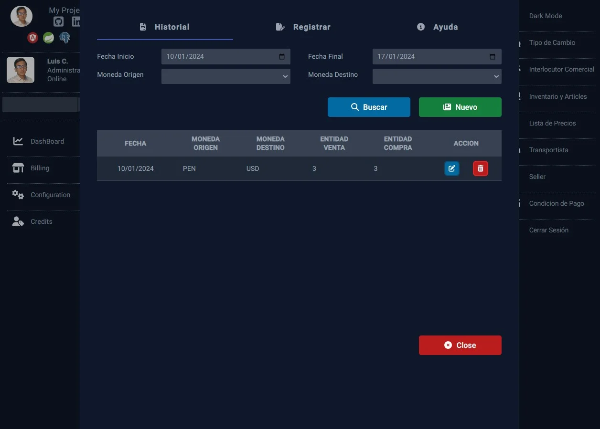Click the green Spring leaf icon

[x=48, y=38]
